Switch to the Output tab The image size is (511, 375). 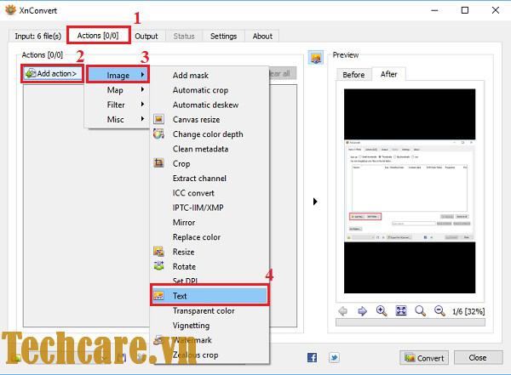146,36
